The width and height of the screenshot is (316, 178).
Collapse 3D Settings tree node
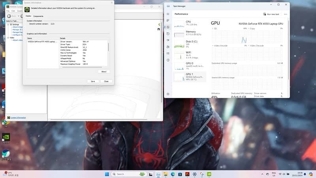pyautogui.click(x=8, y=24)
